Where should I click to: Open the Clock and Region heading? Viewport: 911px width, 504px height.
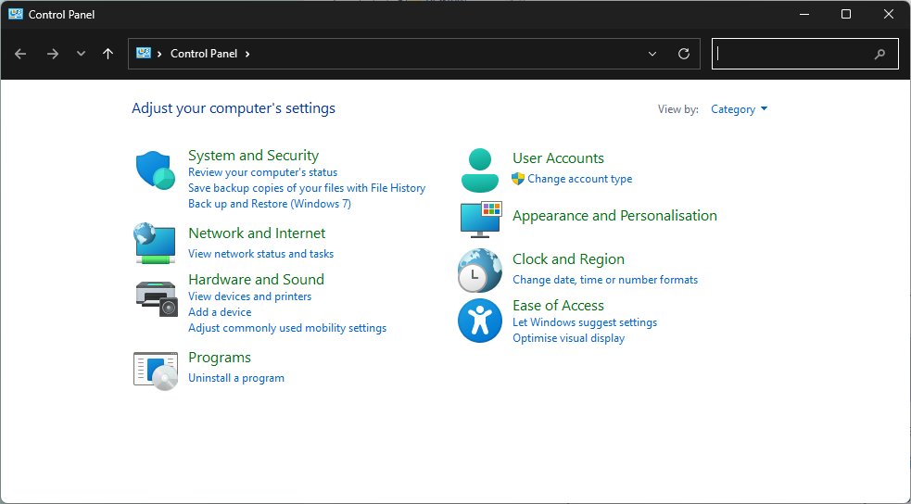pos(568,259)
